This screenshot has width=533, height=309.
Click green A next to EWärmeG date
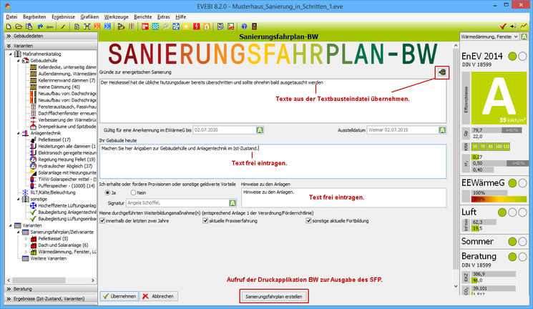[x=260, y=130]
